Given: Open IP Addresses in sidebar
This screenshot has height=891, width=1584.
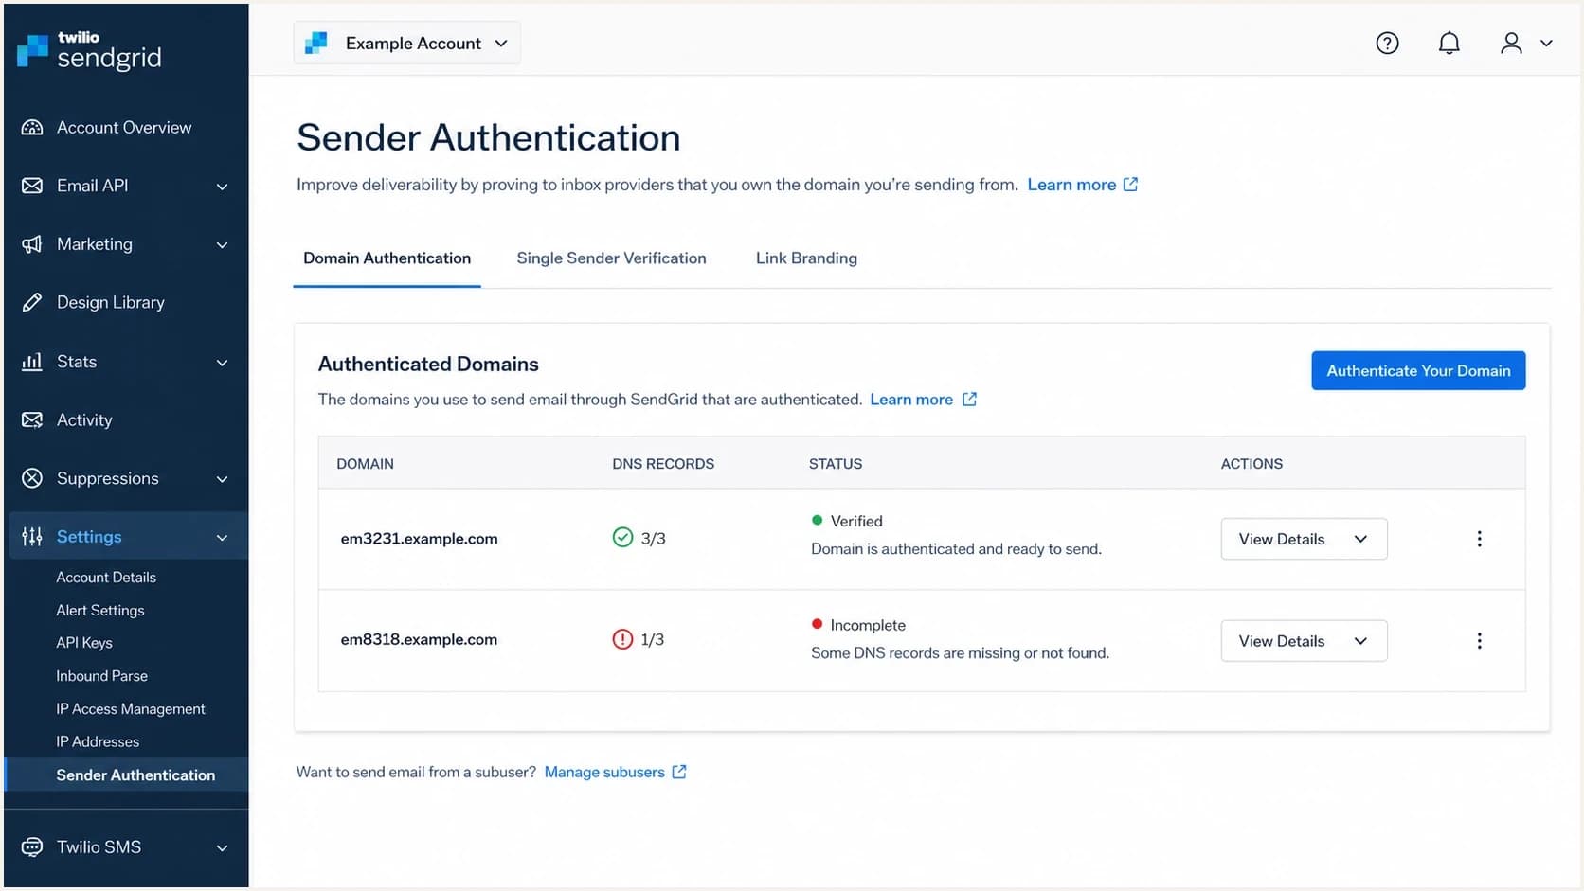Looking at the screenshot, I should point(98,741).
